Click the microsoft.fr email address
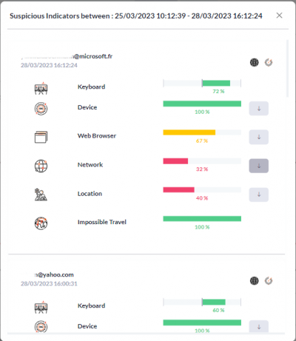The height and width of the screenshot is (341, 296). (x=67, y=56)
